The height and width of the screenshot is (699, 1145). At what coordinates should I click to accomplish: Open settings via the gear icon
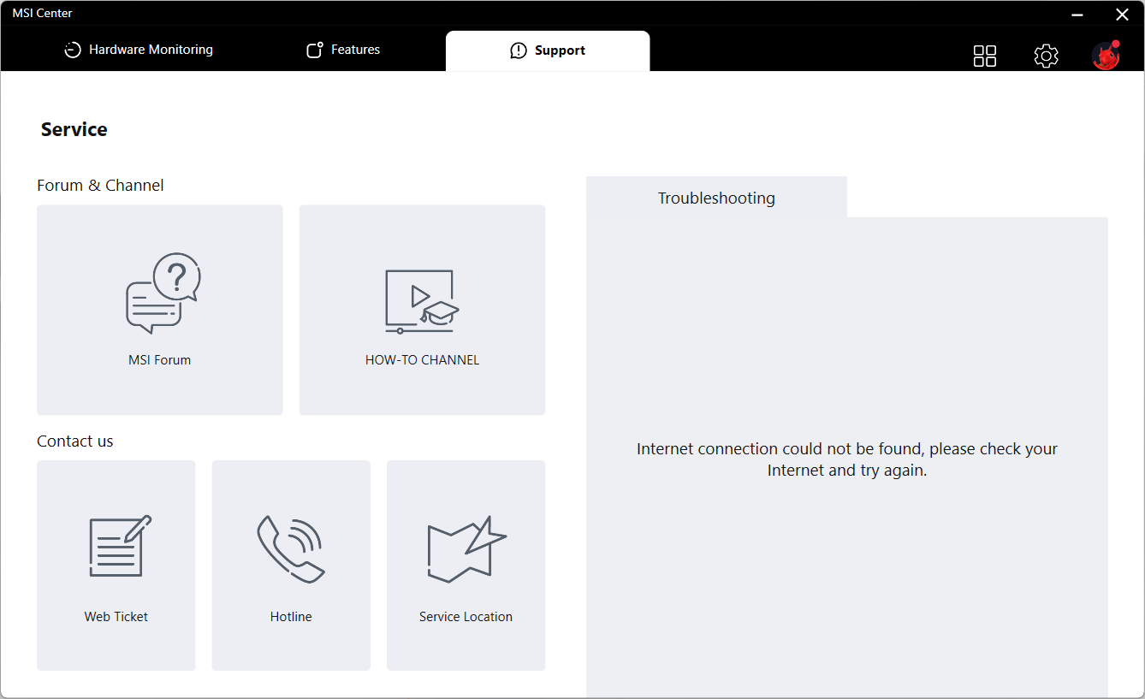[1046, 56]
